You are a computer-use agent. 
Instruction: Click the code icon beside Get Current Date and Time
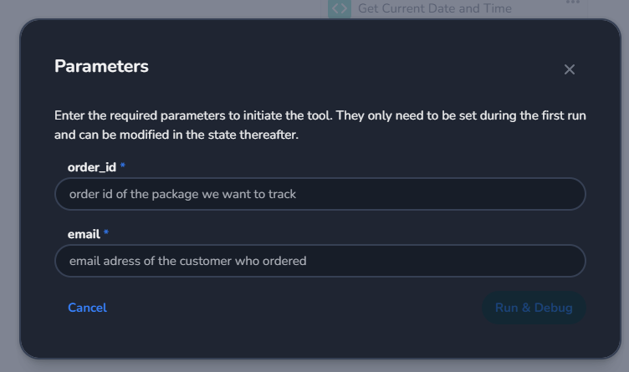[x=339, y=8]
